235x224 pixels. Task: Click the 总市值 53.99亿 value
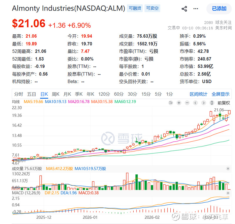[x=205, y=66]
